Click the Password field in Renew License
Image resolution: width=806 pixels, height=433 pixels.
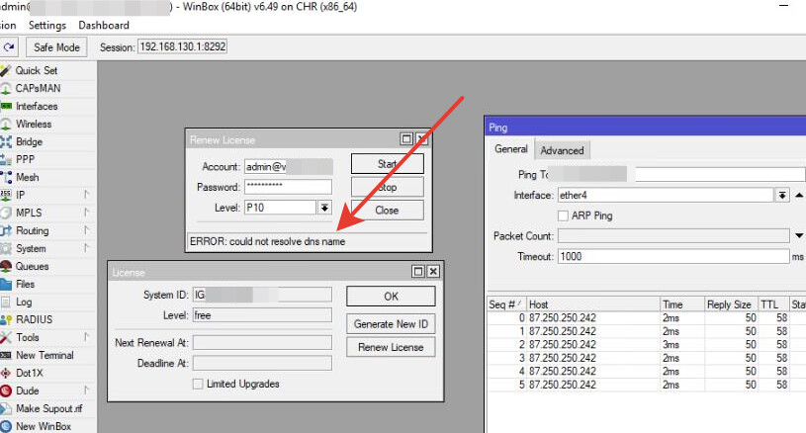tap(288, 187)
